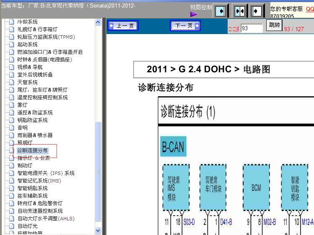Click the 智能钥匙模块 block in diagram

(x=295, y=187)
